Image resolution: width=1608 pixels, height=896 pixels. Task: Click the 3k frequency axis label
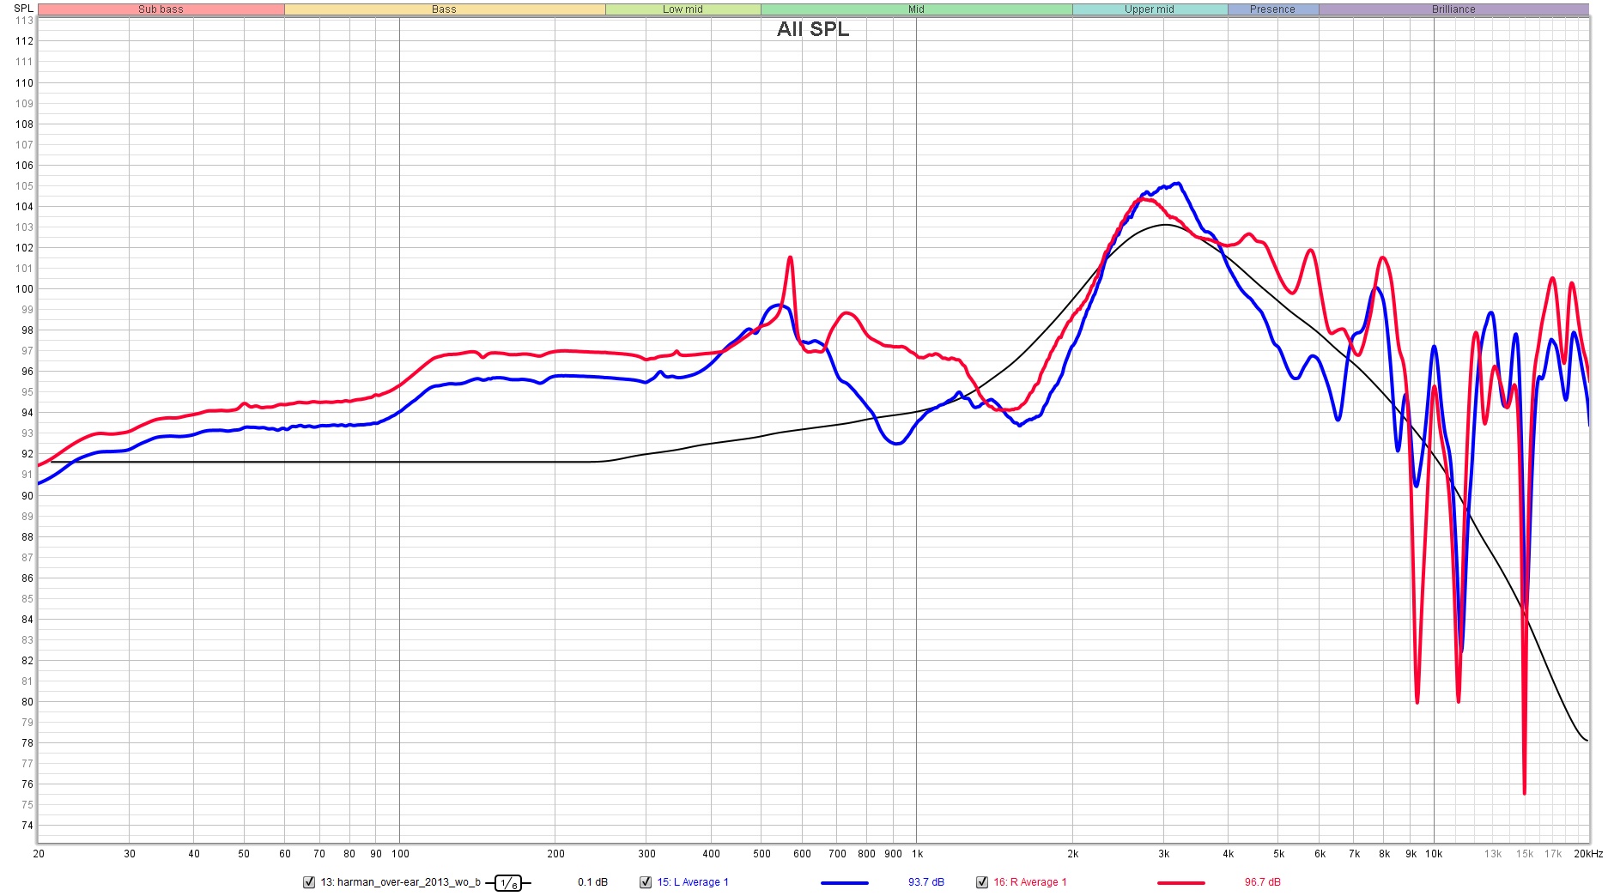[x=1164, y=854]
